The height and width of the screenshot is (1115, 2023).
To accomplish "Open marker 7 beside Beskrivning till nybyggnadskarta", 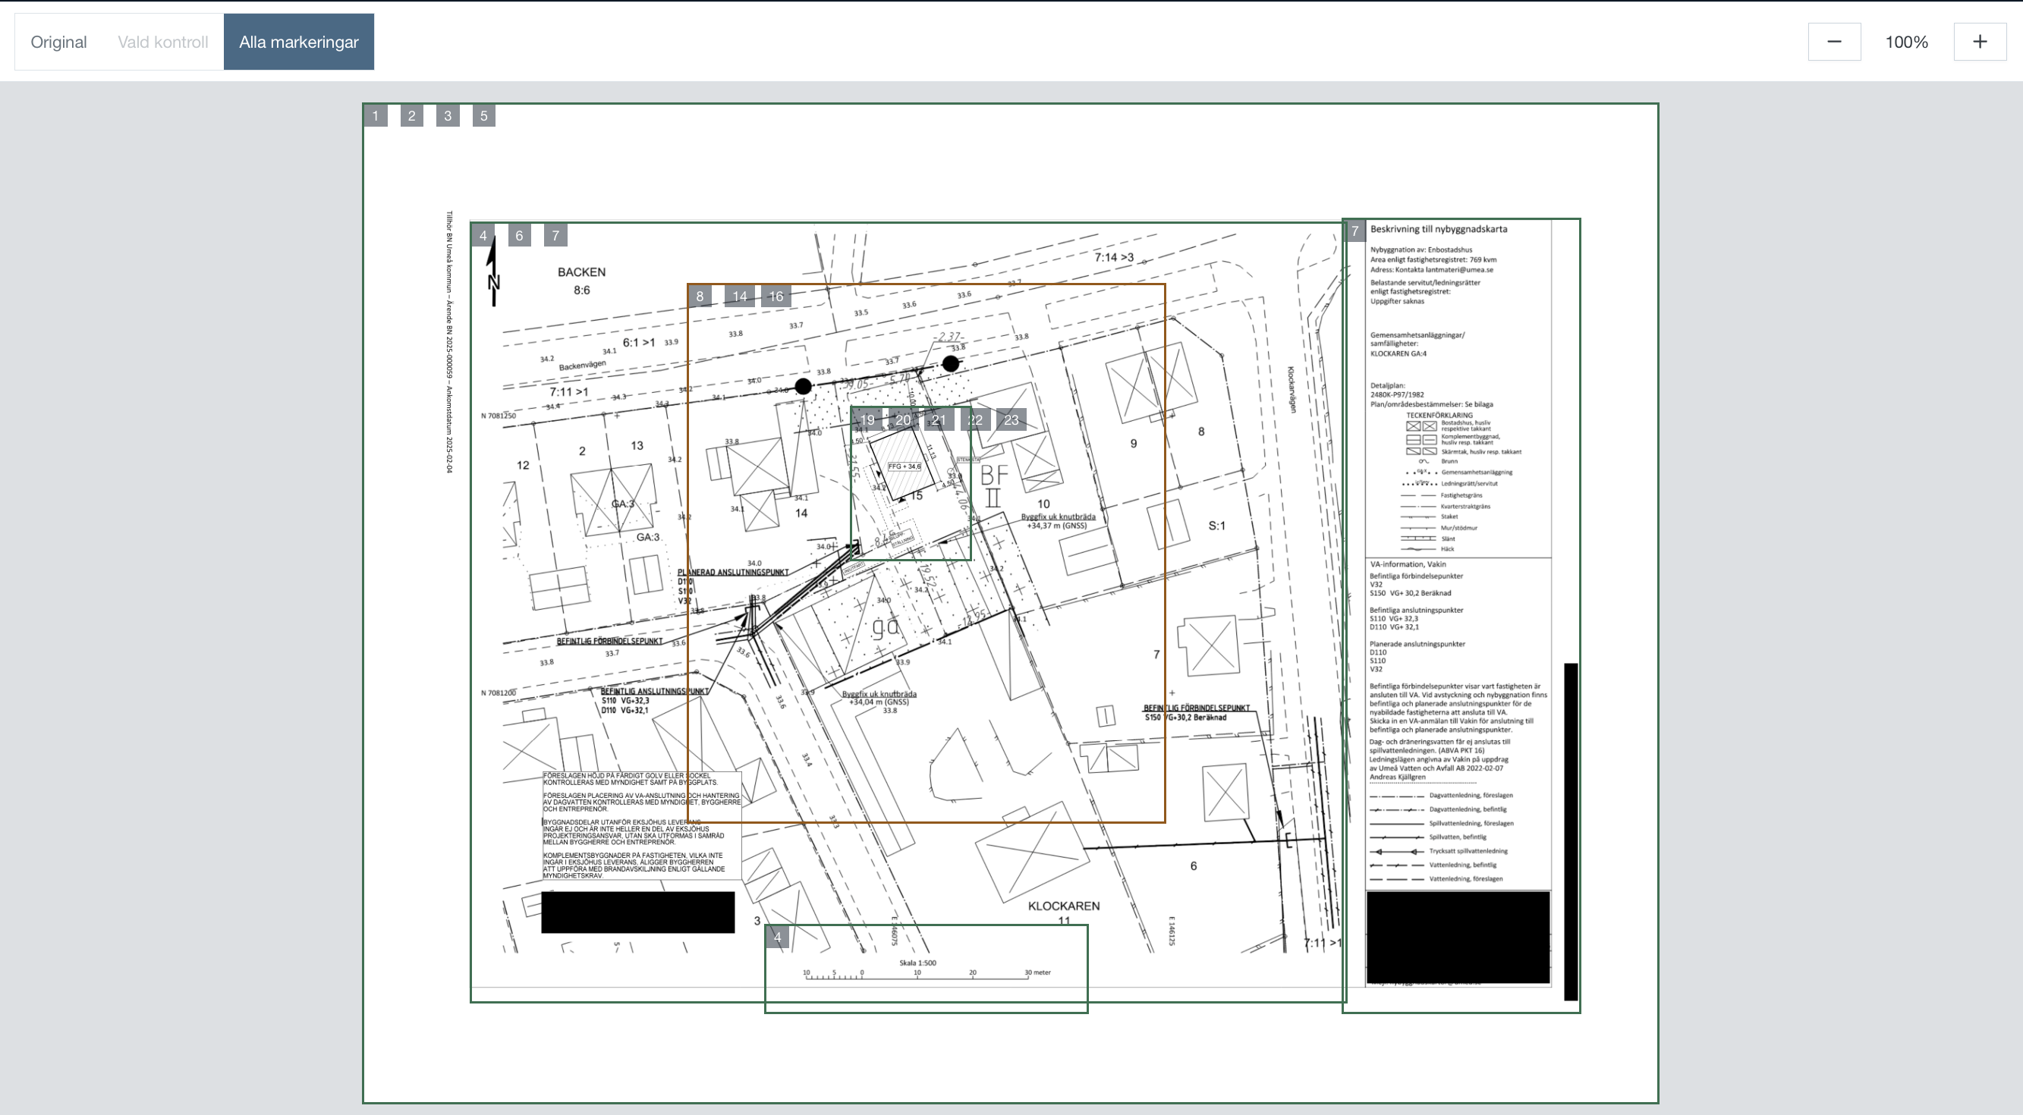I will click(1354, 231).
